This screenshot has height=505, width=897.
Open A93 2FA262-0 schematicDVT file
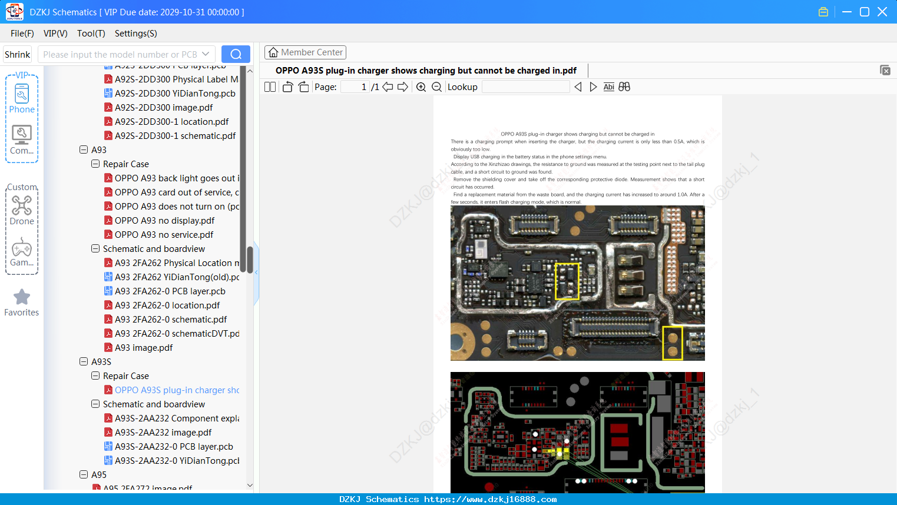[172, 334]
